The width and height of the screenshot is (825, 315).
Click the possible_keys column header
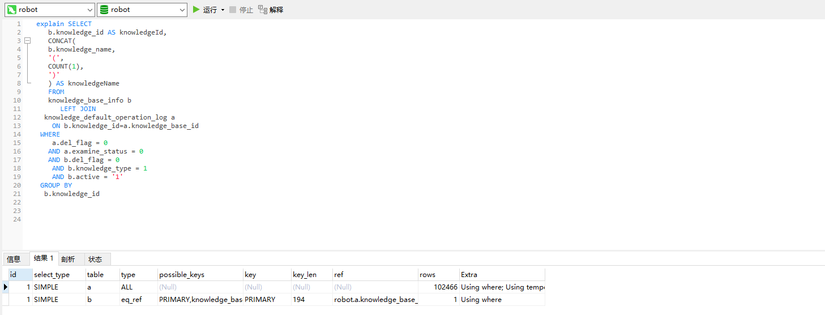tap(181, 275)
